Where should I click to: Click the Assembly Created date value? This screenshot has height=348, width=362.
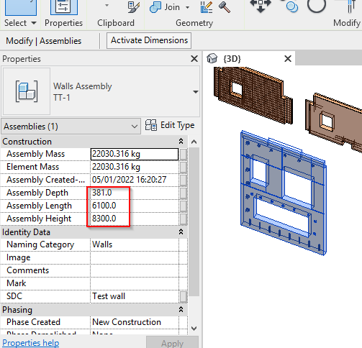135,180
